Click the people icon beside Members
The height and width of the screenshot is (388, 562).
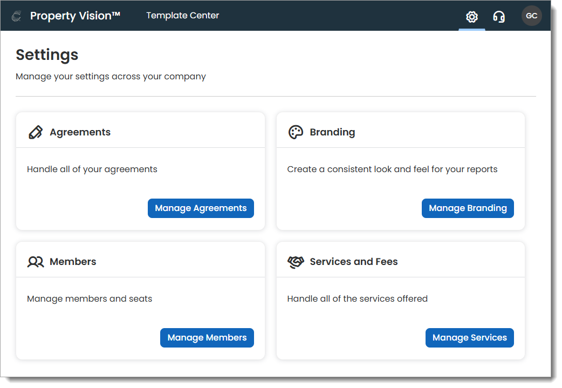(x=36, y=262)
